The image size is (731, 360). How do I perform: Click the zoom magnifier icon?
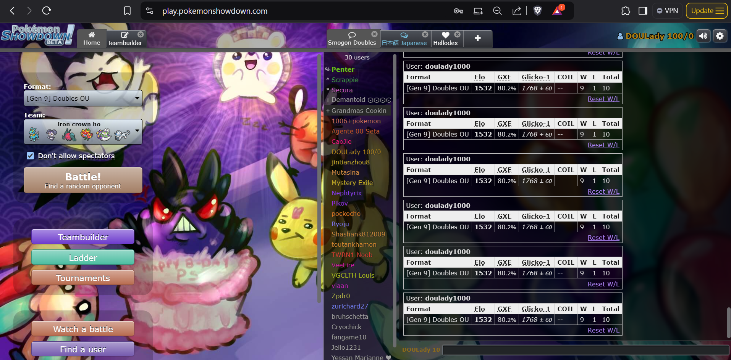click(497, 11)
